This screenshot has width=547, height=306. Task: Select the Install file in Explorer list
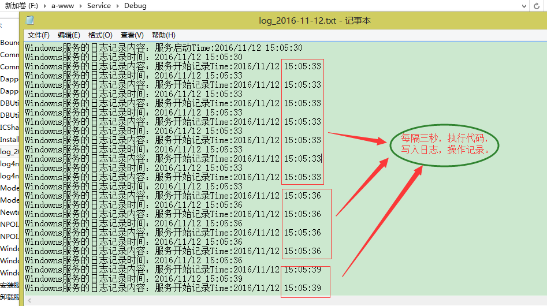9,139
